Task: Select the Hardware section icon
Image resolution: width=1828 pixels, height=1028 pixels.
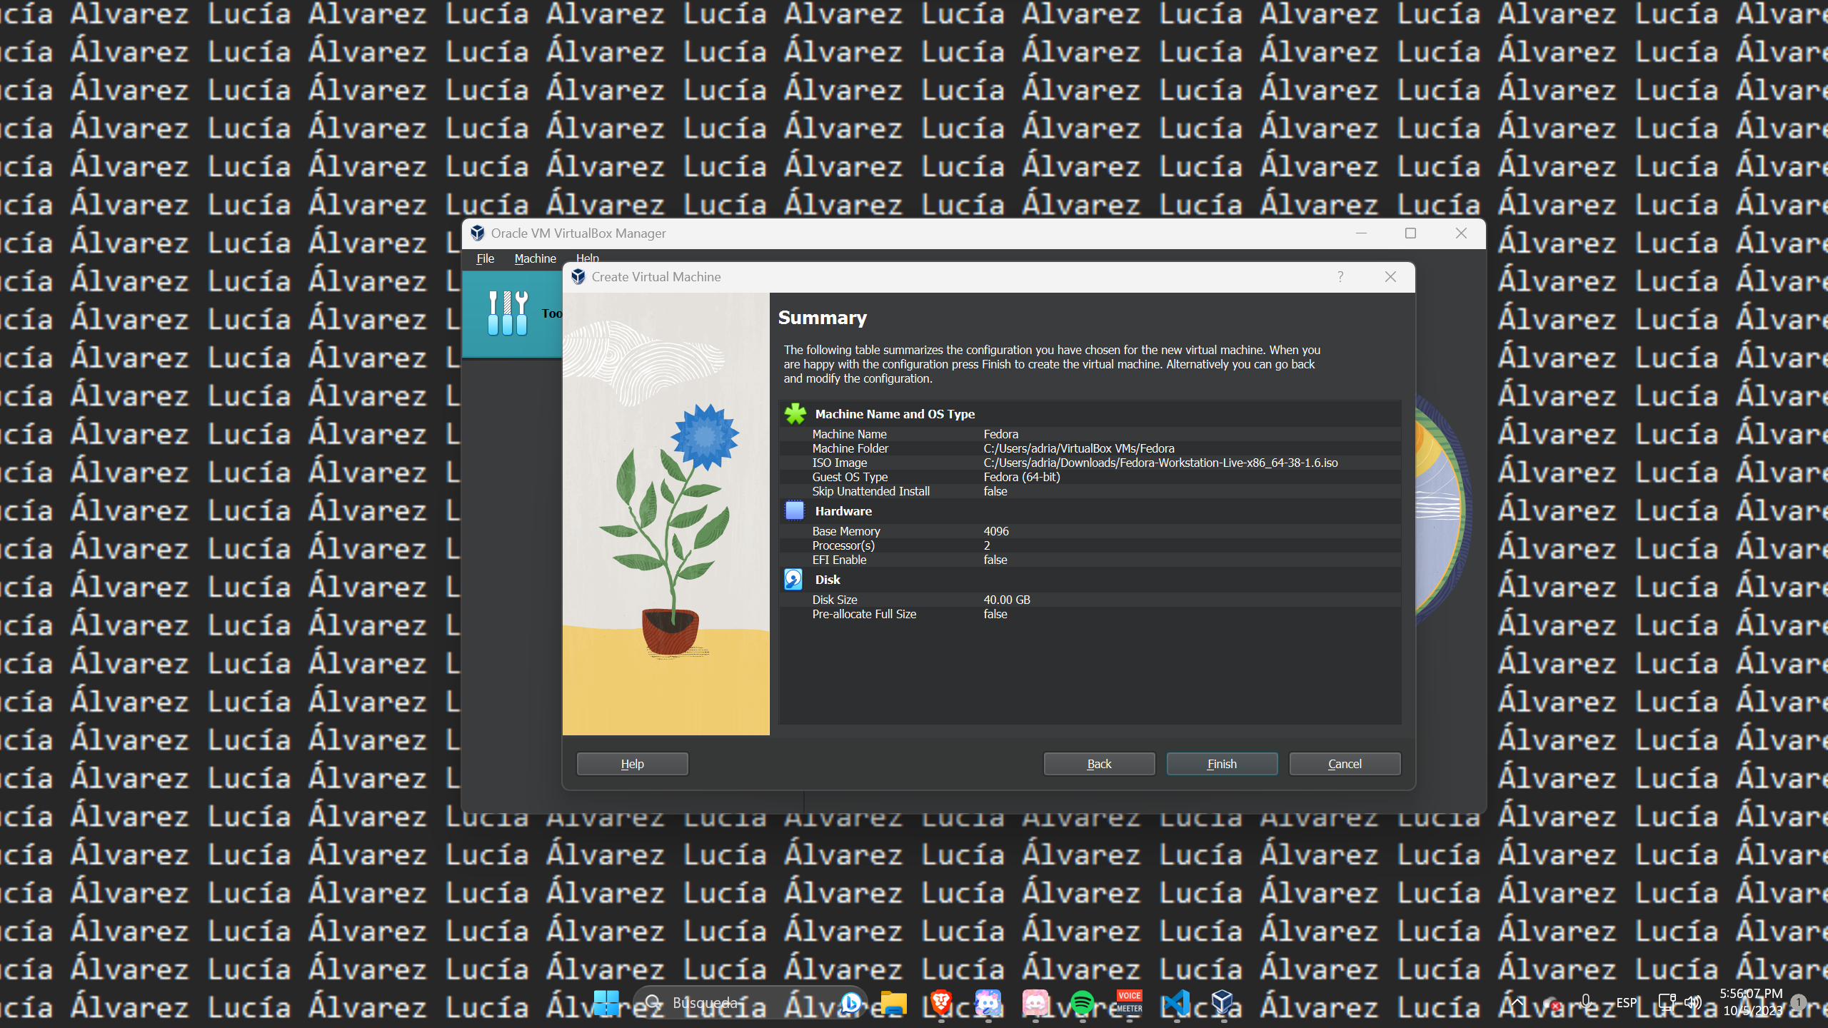Action: click(x=794, y=511)
